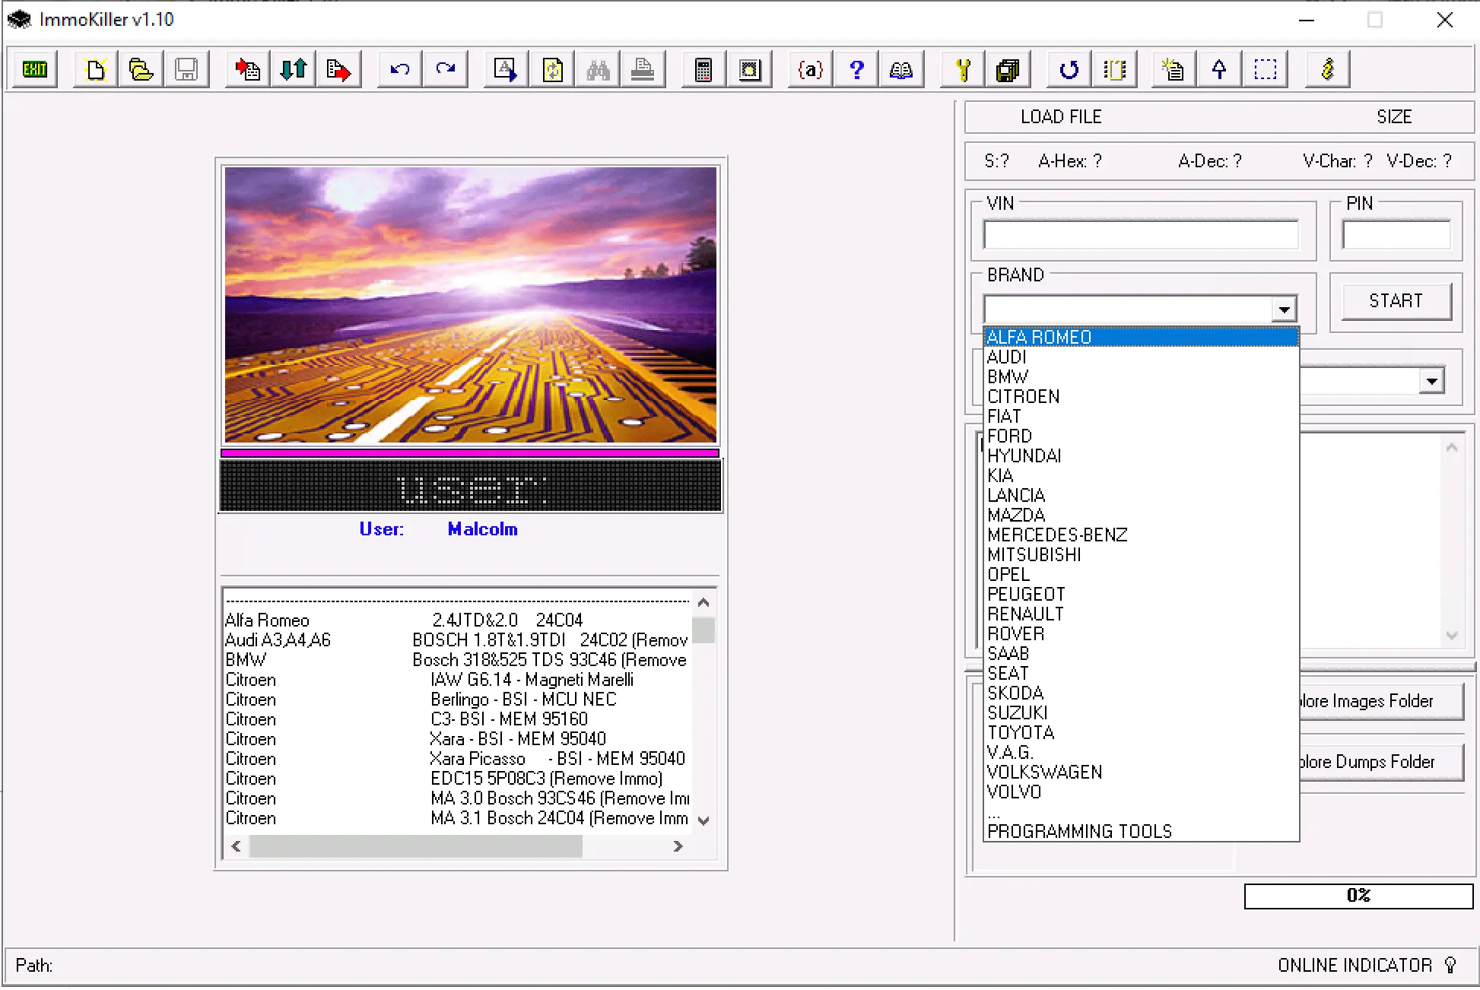Image resolution: width=1480 pixels, height=990 pixels.
Task: Click the export icon with red arrow pointing right
Action: [x=338, y=70]
